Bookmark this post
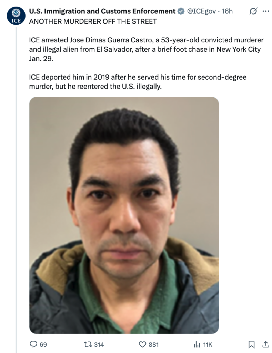 pyautogui.click(x=252, y=344)
